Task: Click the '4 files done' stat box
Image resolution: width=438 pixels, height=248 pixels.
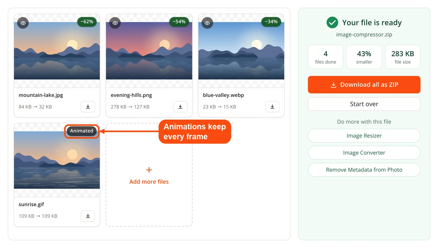Action: coord(326,57)
